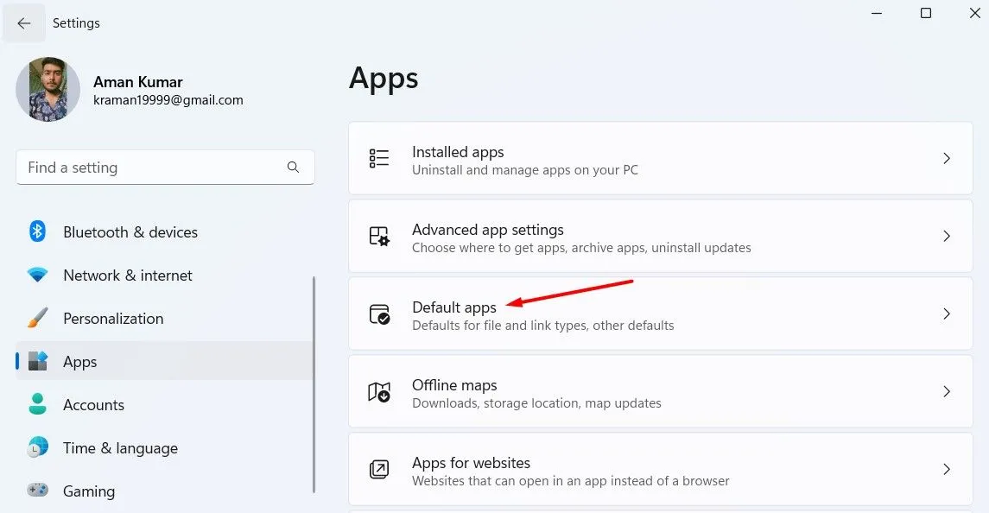Image resolution: width=989 pixels, height=513 pixels.
Task: Click the Find a setting input field
Action: (155, 167)
